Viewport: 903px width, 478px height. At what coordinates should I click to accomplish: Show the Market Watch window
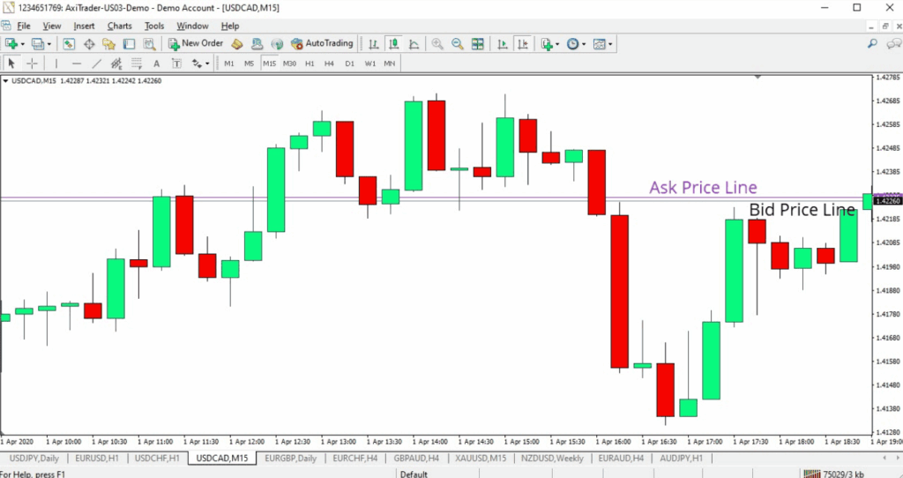point(69,44)
